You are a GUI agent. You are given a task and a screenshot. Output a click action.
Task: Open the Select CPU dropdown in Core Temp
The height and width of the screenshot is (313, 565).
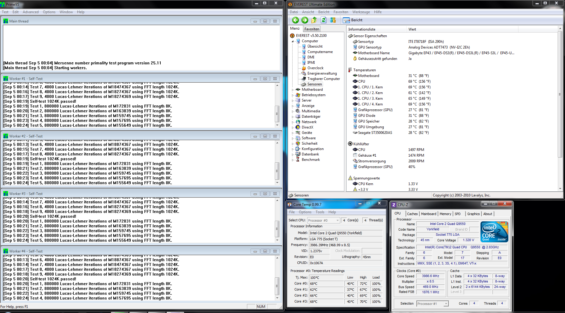coord(323,220)
